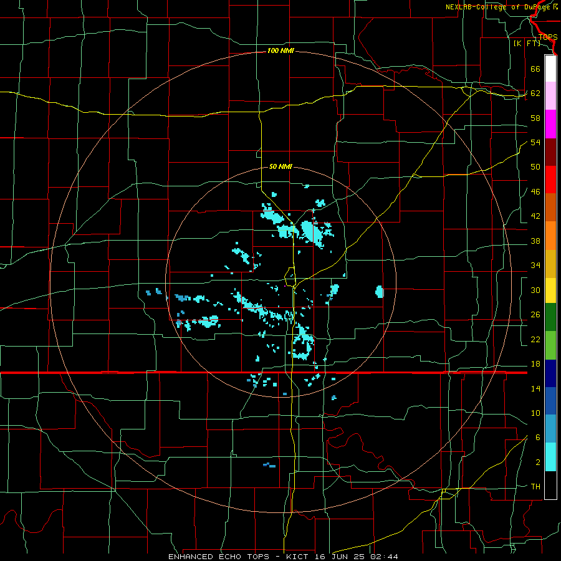Click the 100 NMI range ring label
The image size is (561, 561).
point(280,51)
